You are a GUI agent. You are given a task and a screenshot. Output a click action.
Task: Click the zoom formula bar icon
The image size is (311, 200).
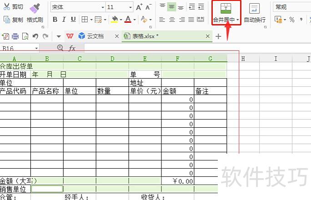click(60, 48)
